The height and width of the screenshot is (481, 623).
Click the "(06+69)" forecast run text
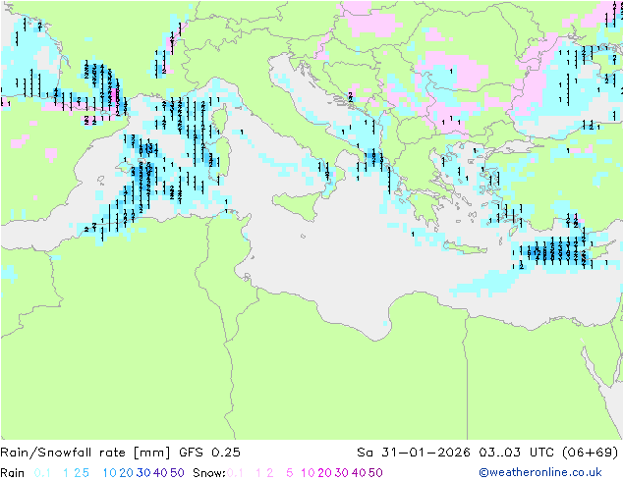point(591,453)
